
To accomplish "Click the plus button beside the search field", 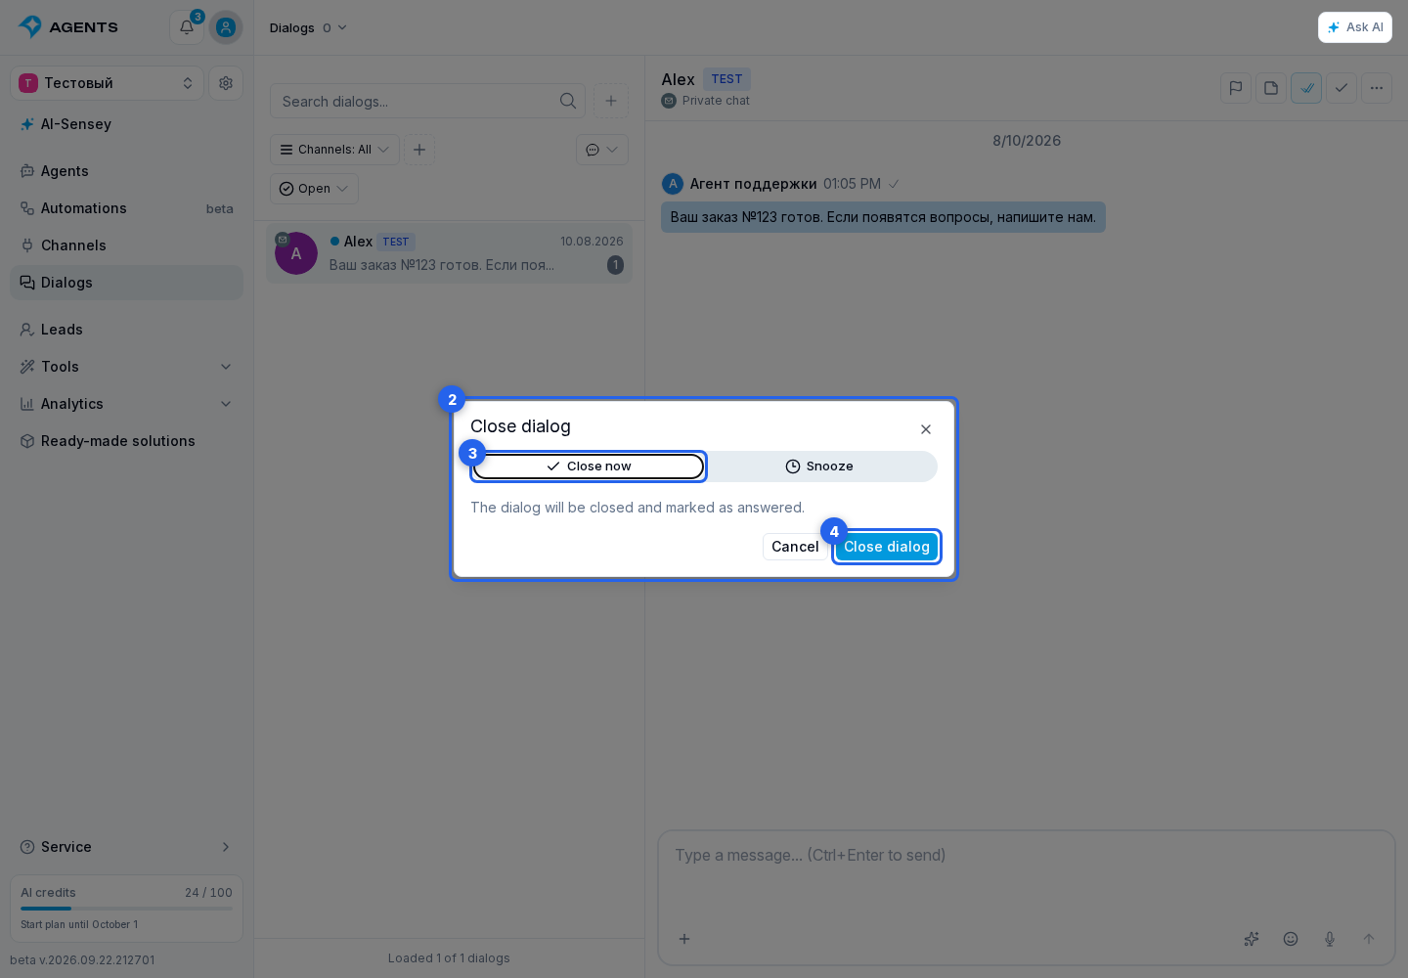I will point(611,101).
